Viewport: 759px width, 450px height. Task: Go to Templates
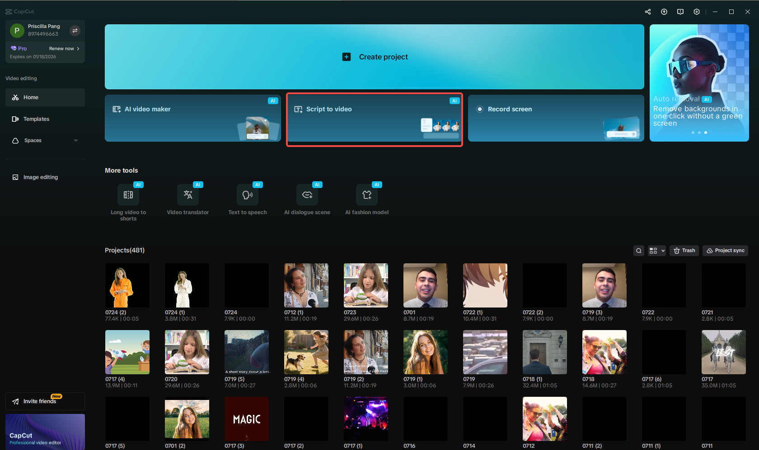36,119
